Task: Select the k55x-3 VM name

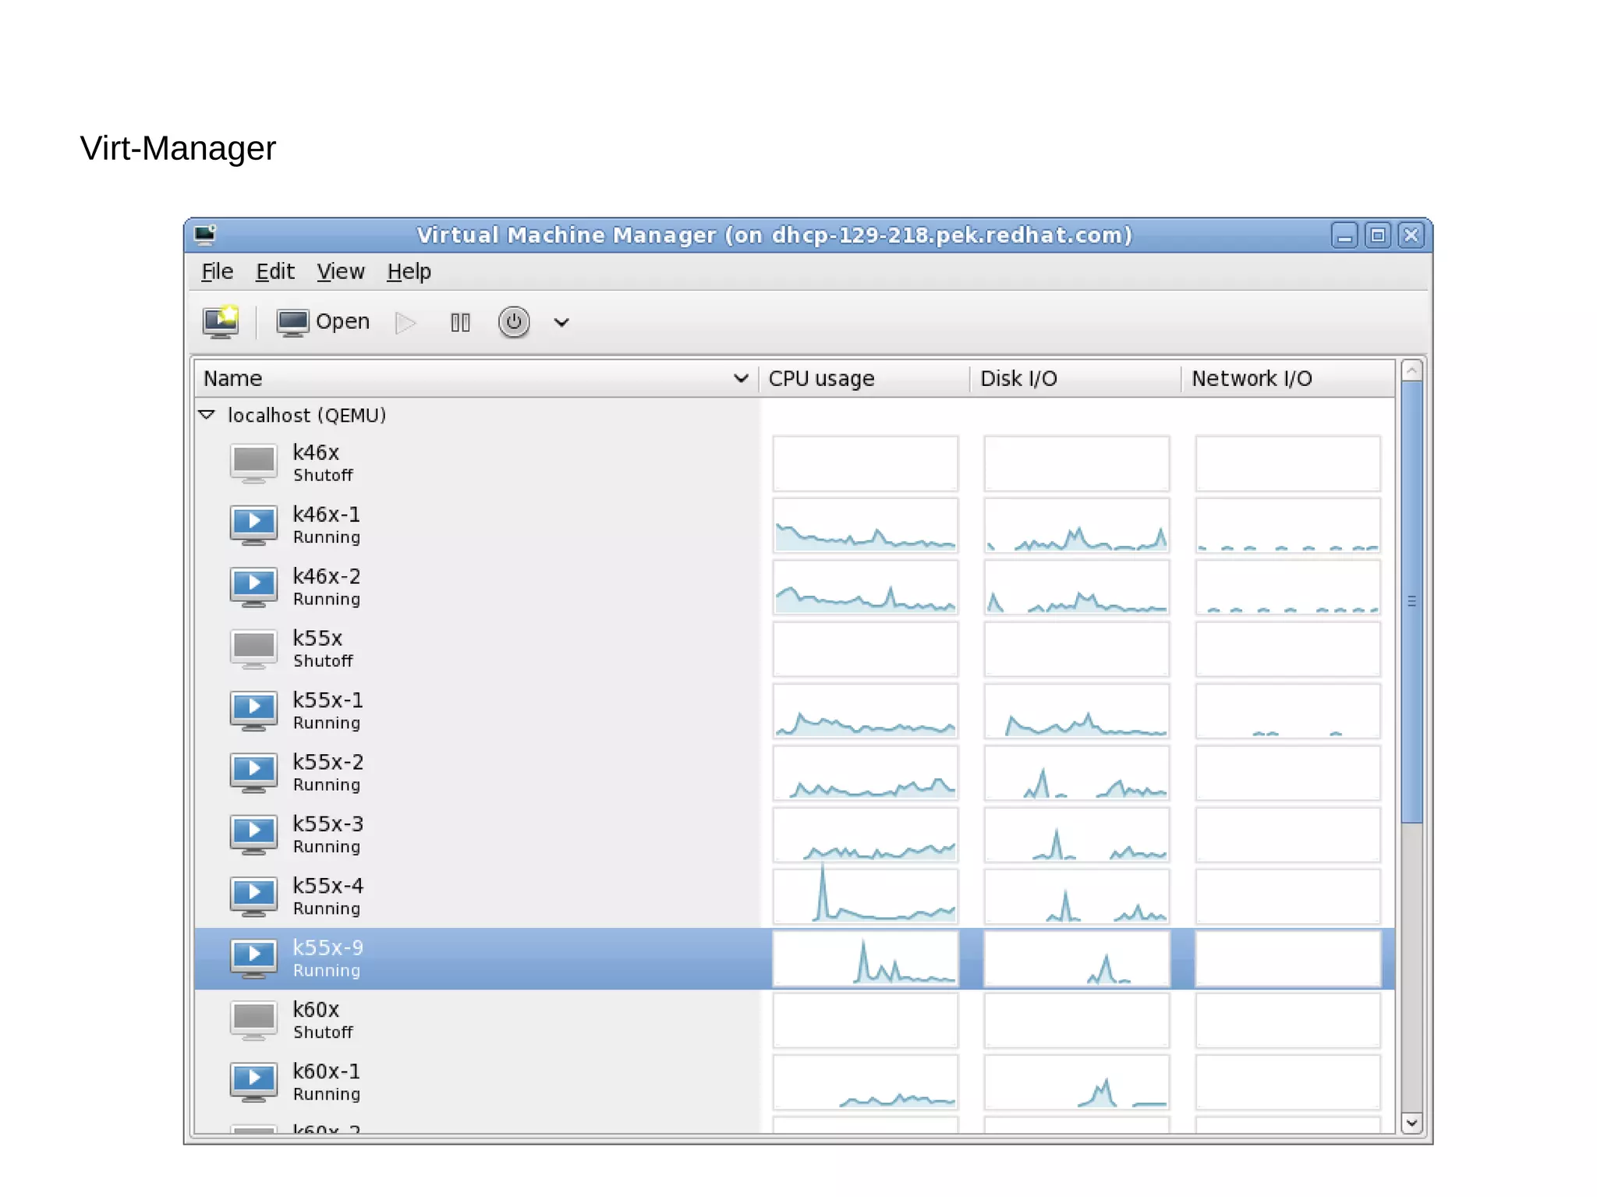Action: [328, 824]
